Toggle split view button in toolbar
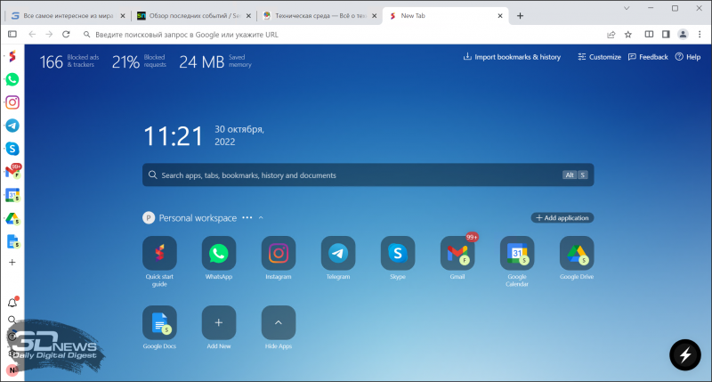This screenshot has width=712, height=382. coord(650,35)
